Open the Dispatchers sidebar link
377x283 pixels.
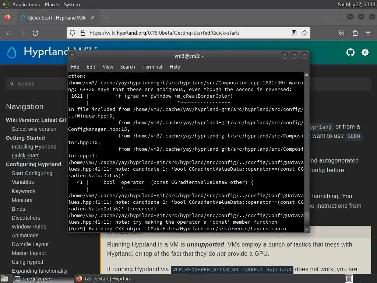[x=26, y=218]
